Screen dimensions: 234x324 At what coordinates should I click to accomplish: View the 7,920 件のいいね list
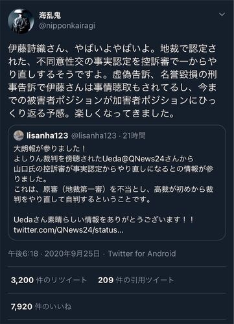(x=41, y=307)
